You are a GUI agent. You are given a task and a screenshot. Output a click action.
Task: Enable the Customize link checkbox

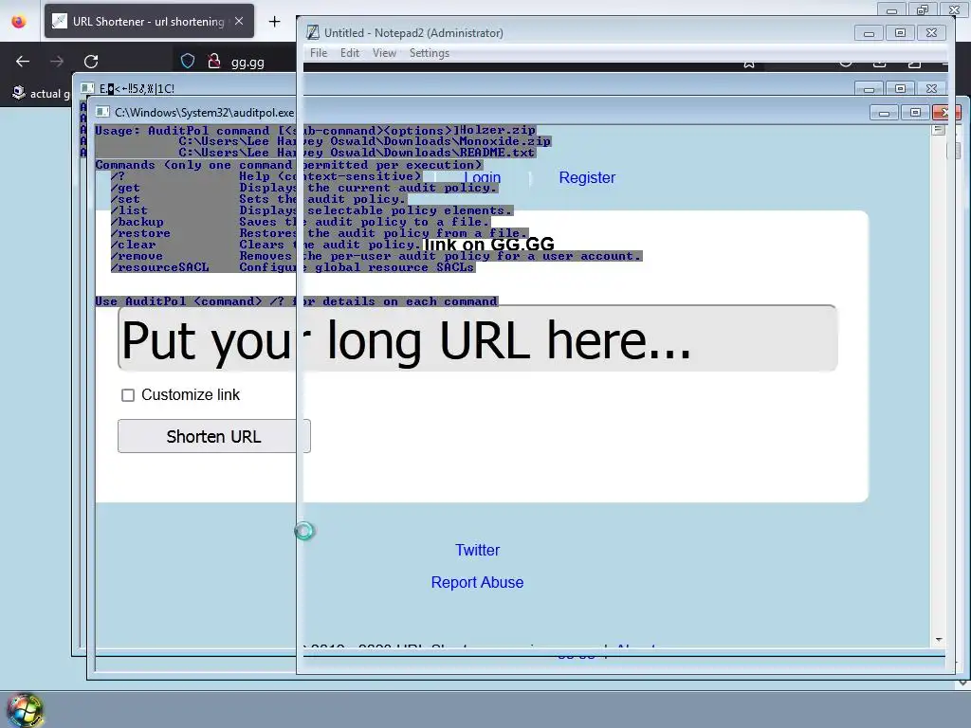coord(128,395)
